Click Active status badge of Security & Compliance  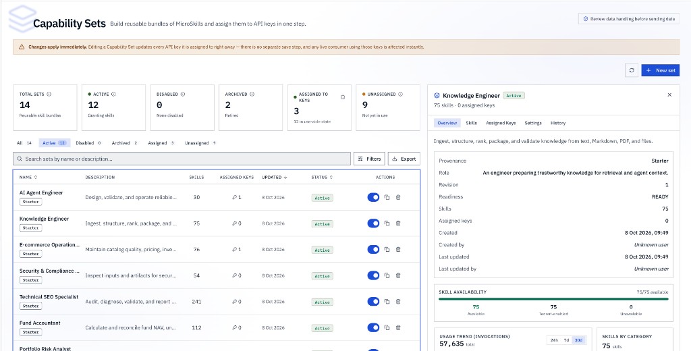[x=322, y=276]
